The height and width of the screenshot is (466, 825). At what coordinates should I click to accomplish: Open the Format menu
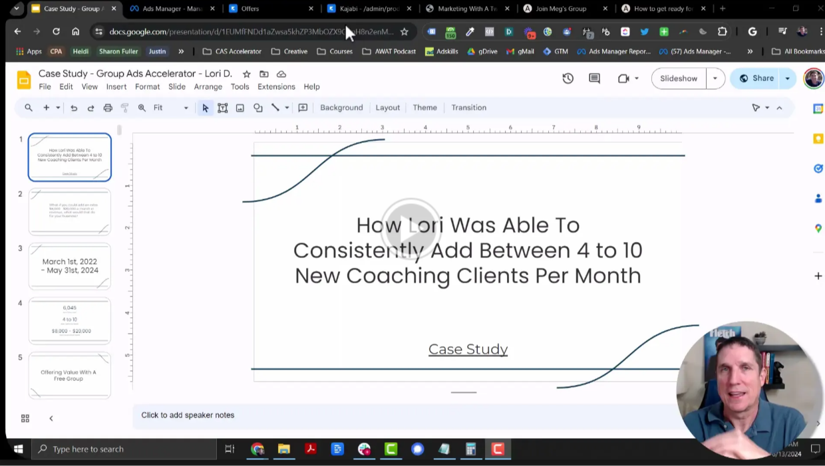[x=147, y=86]
